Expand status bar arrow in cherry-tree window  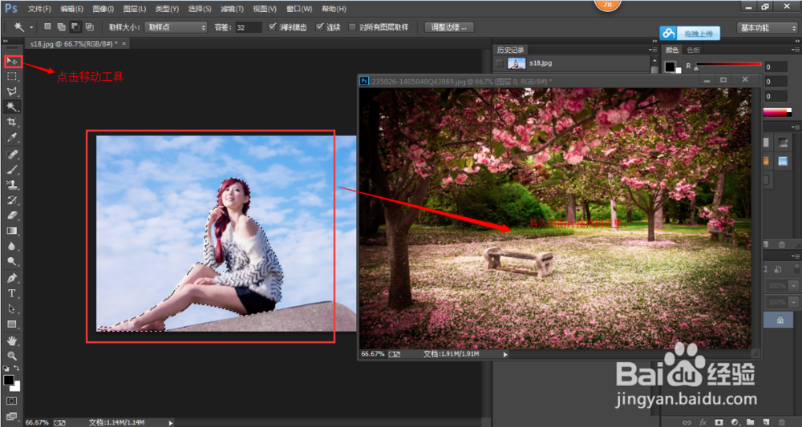pyautogui.click(x=506, y=354)
